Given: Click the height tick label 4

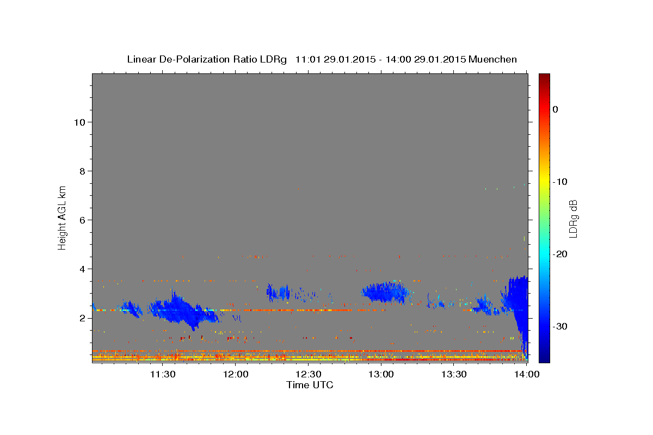Looking at the screenshot, I should pos(82,269).
